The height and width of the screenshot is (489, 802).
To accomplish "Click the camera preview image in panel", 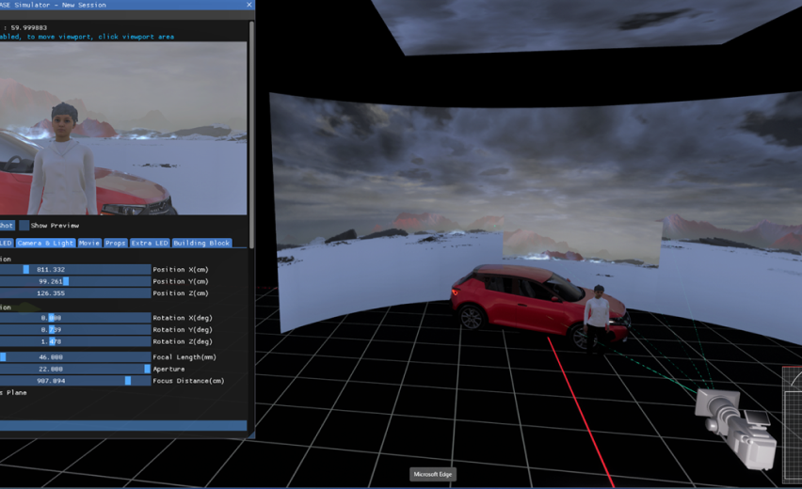I will pyautogui.click(x=122, y=127).
